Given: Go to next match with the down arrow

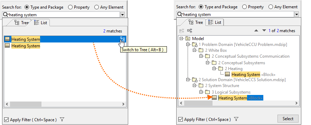Looking at the screenshot, I should [264, 31].
